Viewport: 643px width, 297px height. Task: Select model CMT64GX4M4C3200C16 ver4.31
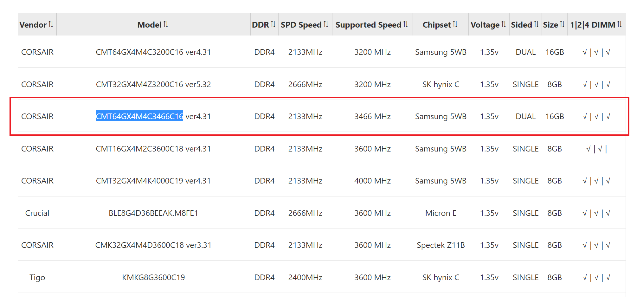tap(153, 52)
